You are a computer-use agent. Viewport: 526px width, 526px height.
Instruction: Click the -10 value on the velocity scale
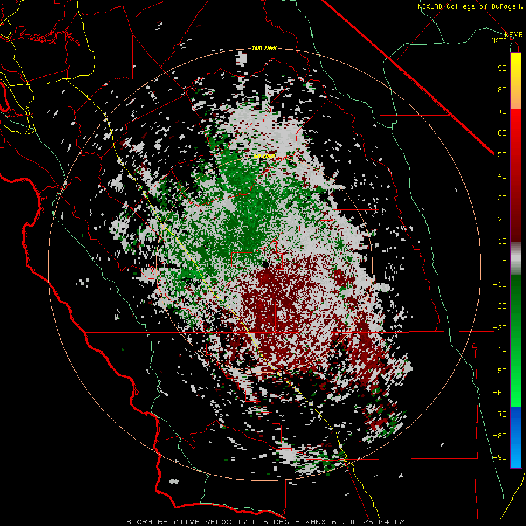[500, 285]
